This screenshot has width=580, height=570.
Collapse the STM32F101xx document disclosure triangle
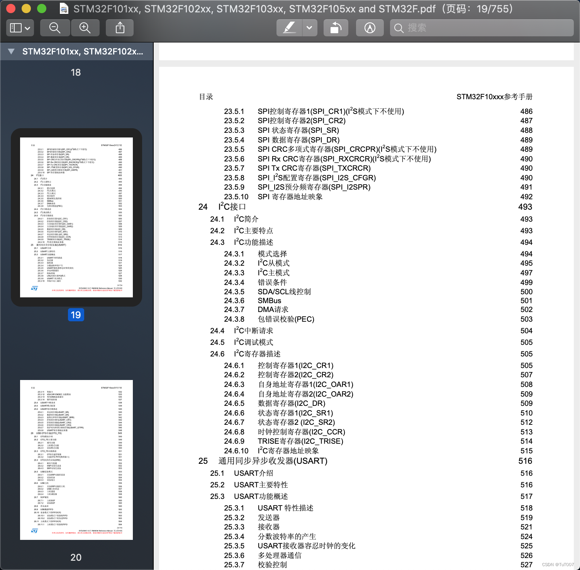coord(10,51)
